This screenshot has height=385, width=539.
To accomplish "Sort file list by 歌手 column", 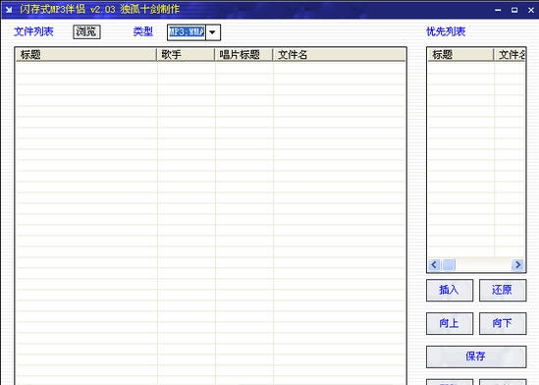I will (186, 55).
